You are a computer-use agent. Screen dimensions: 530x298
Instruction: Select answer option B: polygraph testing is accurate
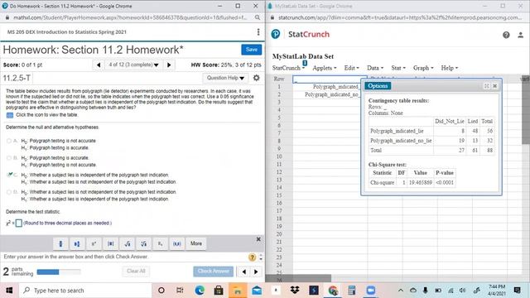9,158
